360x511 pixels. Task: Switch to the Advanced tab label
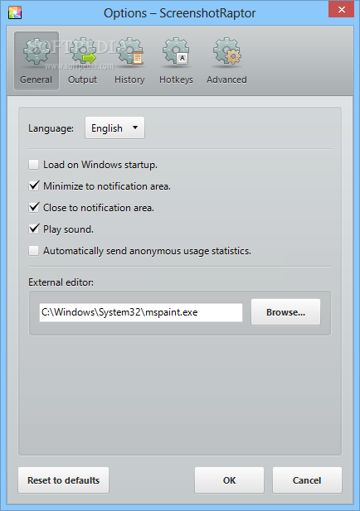(x=226, y=80)
